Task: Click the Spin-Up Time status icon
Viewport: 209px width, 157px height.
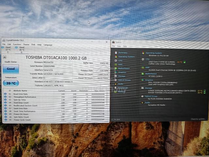Action: click(x=5, y=100)
